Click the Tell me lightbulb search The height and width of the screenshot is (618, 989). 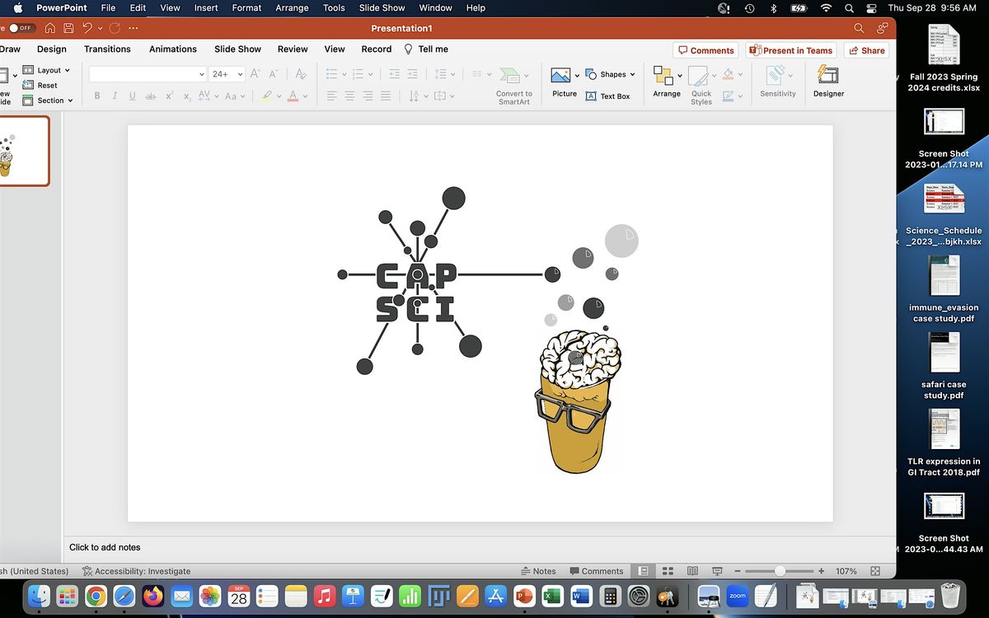coord(426,49)
